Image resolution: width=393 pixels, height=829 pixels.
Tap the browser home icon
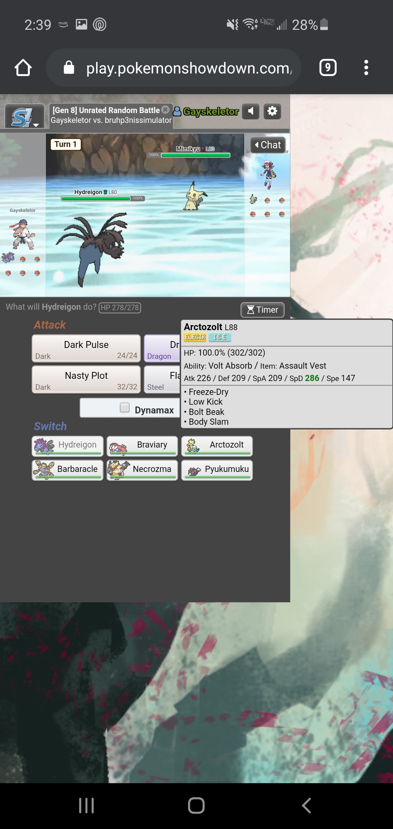(23, 68)
